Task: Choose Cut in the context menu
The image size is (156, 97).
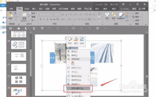Action: pyautogui.click(x=78, y=51)
